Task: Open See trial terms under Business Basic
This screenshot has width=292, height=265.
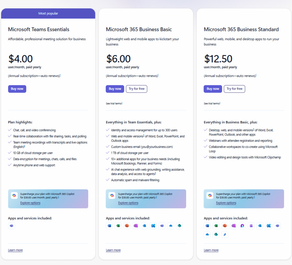Action: click(x=114, y=103)
